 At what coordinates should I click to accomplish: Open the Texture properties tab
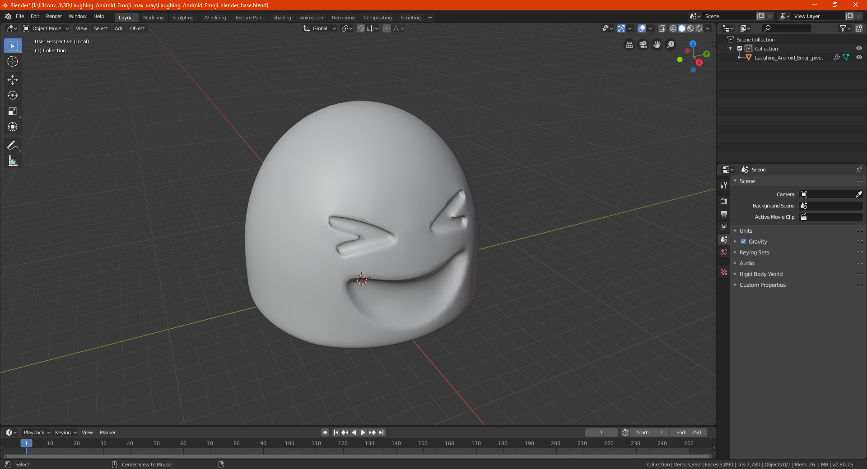coord(724,272)
